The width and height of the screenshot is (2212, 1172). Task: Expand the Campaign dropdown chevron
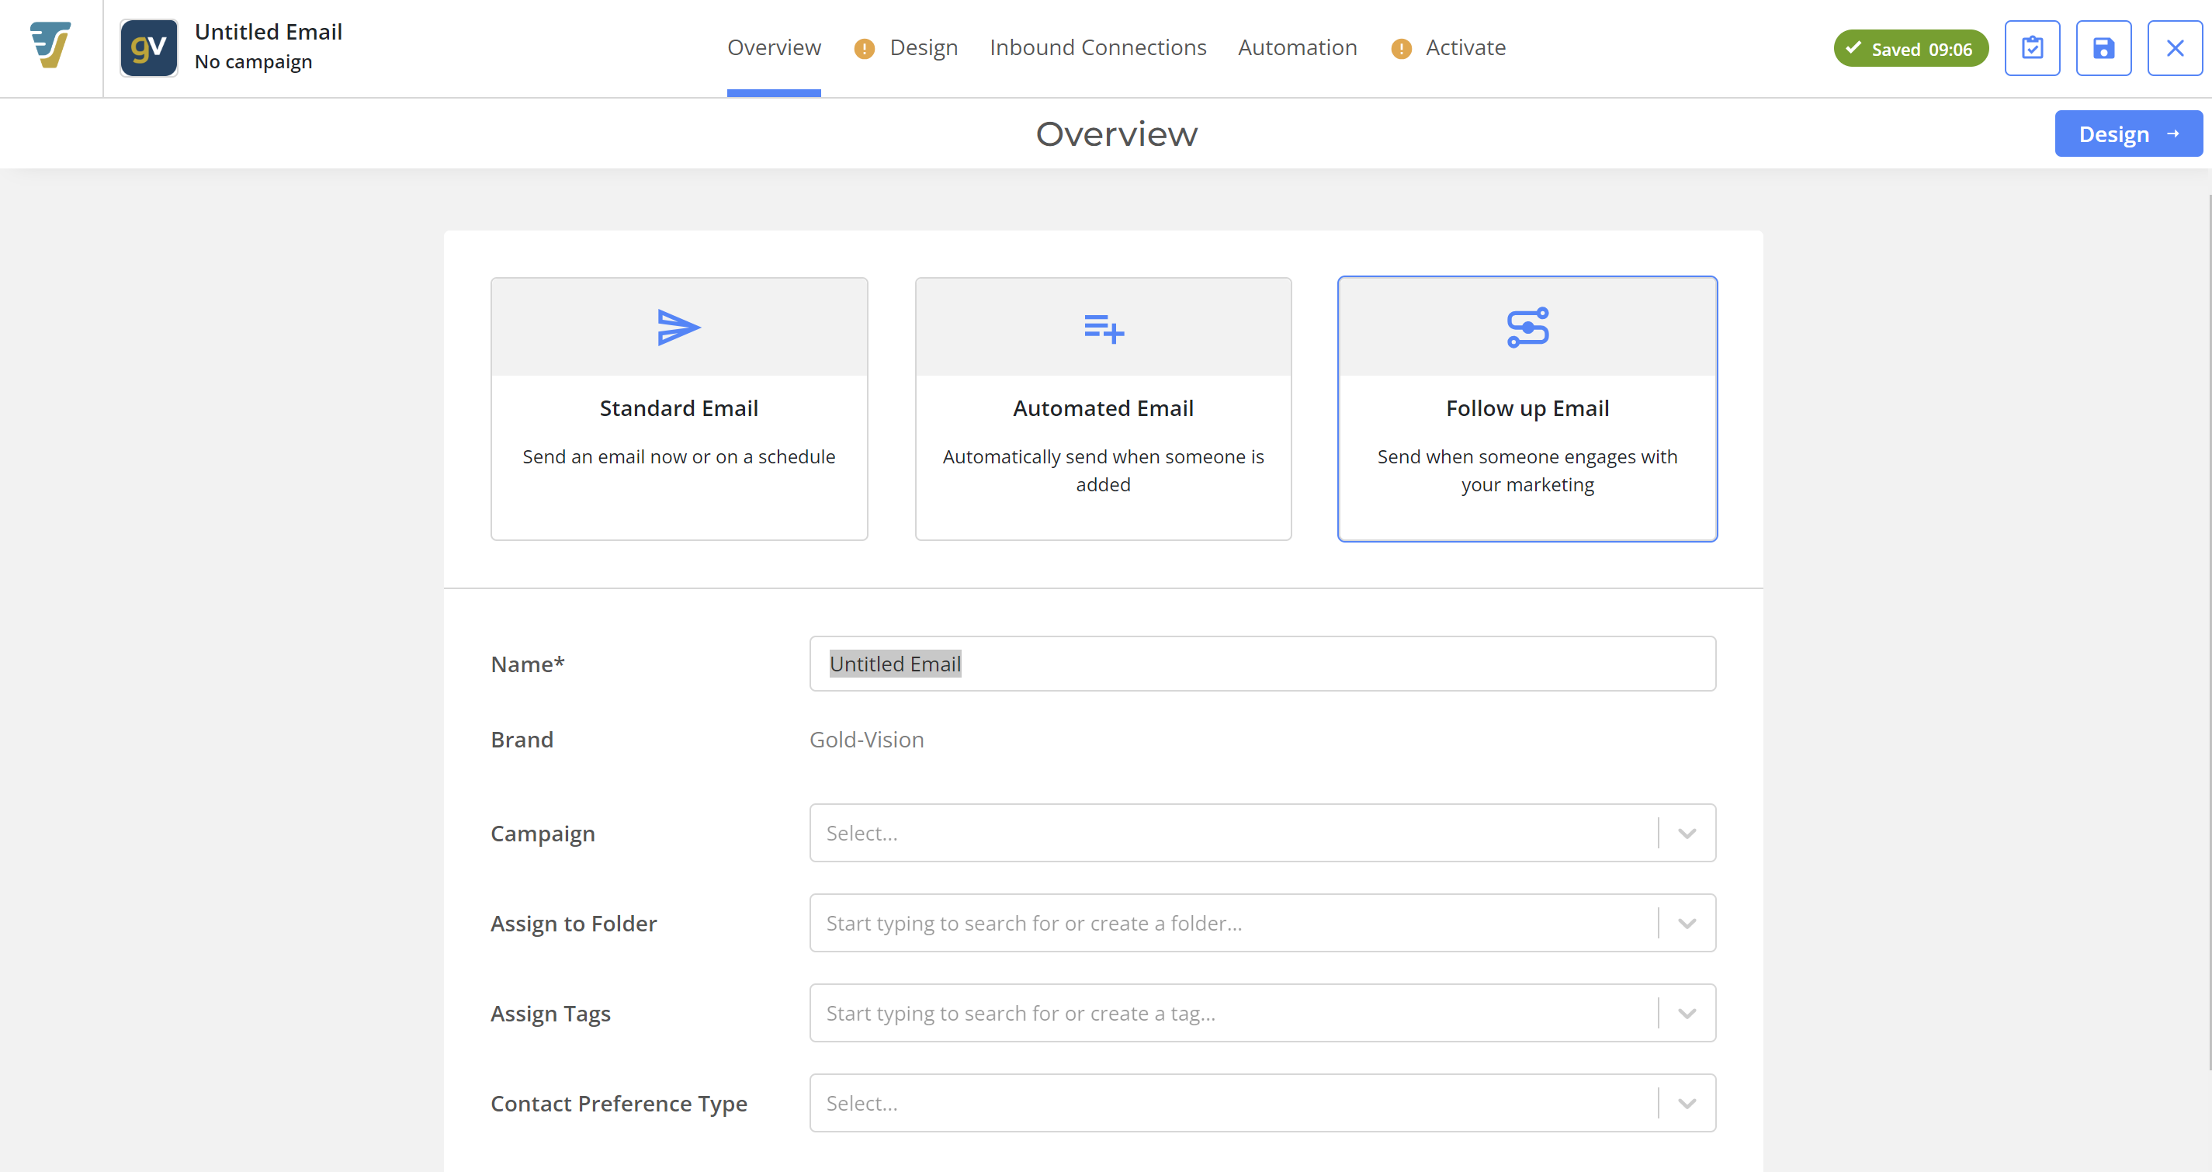coord(1687,833)
